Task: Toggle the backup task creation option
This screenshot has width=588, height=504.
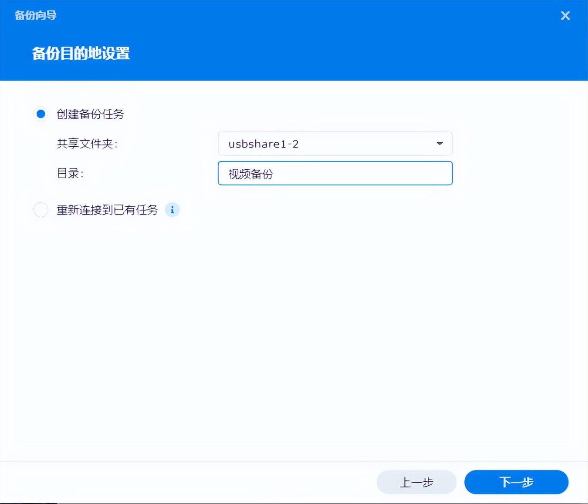Action: [41, 114]
